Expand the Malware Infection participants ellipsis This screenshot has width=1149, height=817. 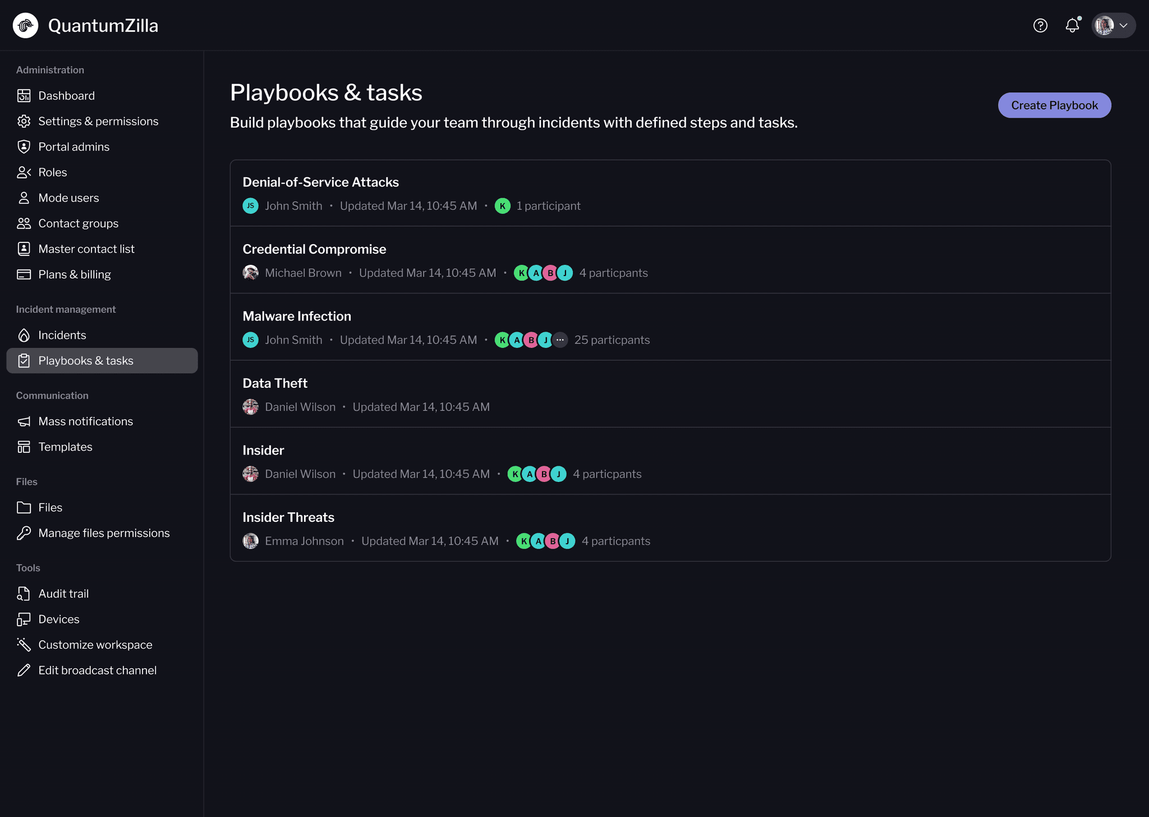click(560, 340)
